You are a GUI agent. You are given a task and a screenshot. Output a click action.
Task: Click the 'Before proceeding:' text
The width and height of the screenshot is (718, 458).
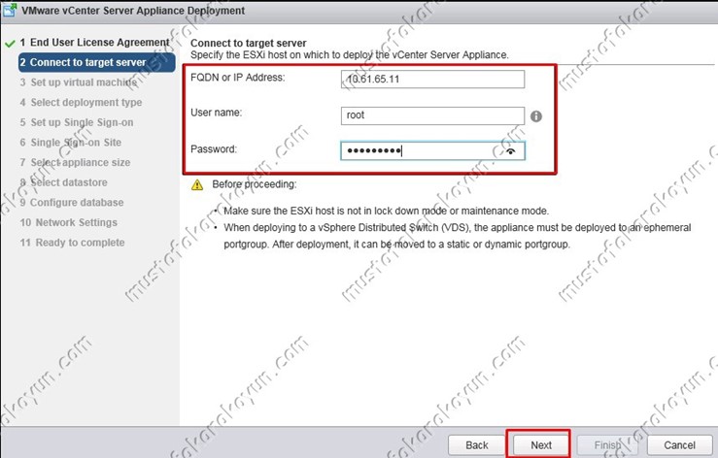click(x=255, y=184)
